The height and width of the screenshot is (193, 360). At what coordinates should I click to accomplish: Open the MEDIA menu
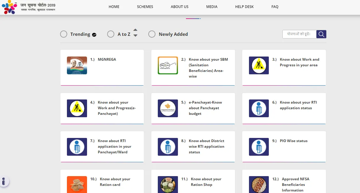(x=212, y=7)
